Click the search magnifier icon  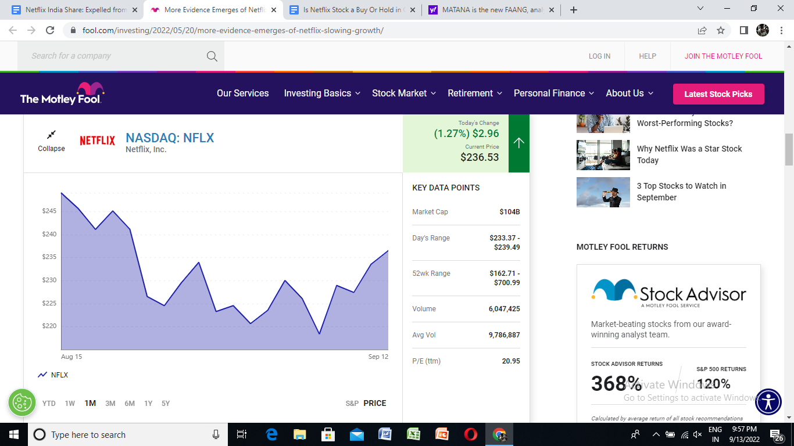click(212, 56)
